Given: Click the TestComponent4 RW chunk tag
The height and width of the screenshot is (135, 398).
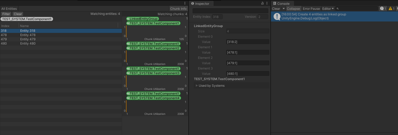Looking at the screenshot, I should coord(154,98).
